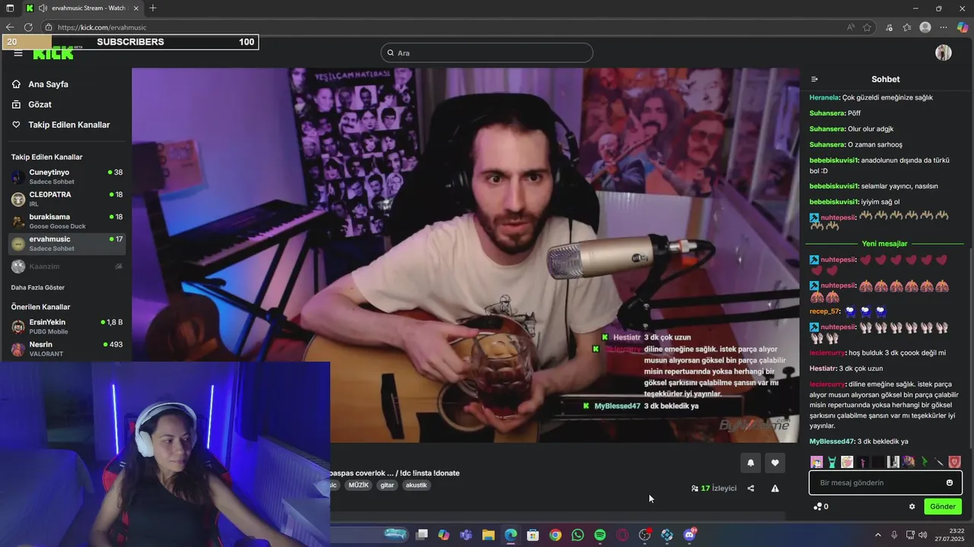Select the gitar tag
Viewport: 974px width, 547px height.
(387, 485)
